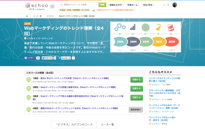Click the premium member icon beside 月額980円 text

(94, 10)
